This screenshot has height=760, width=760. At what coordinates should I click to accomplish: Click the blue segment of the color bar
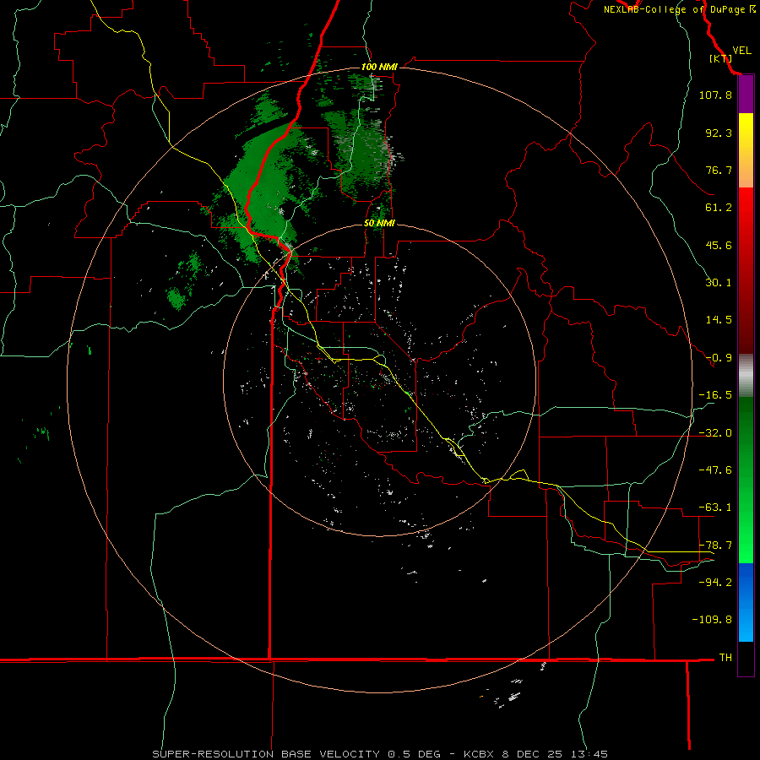pyautogui.click(x=746, y=602)
